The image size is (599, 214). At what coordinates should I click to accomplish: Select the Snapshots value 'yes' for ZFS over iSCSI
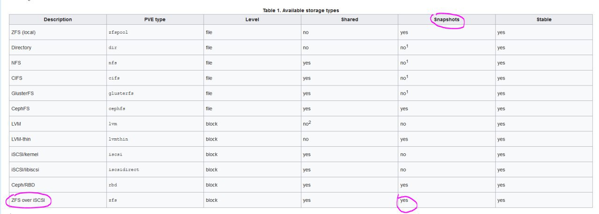point(404,200)
